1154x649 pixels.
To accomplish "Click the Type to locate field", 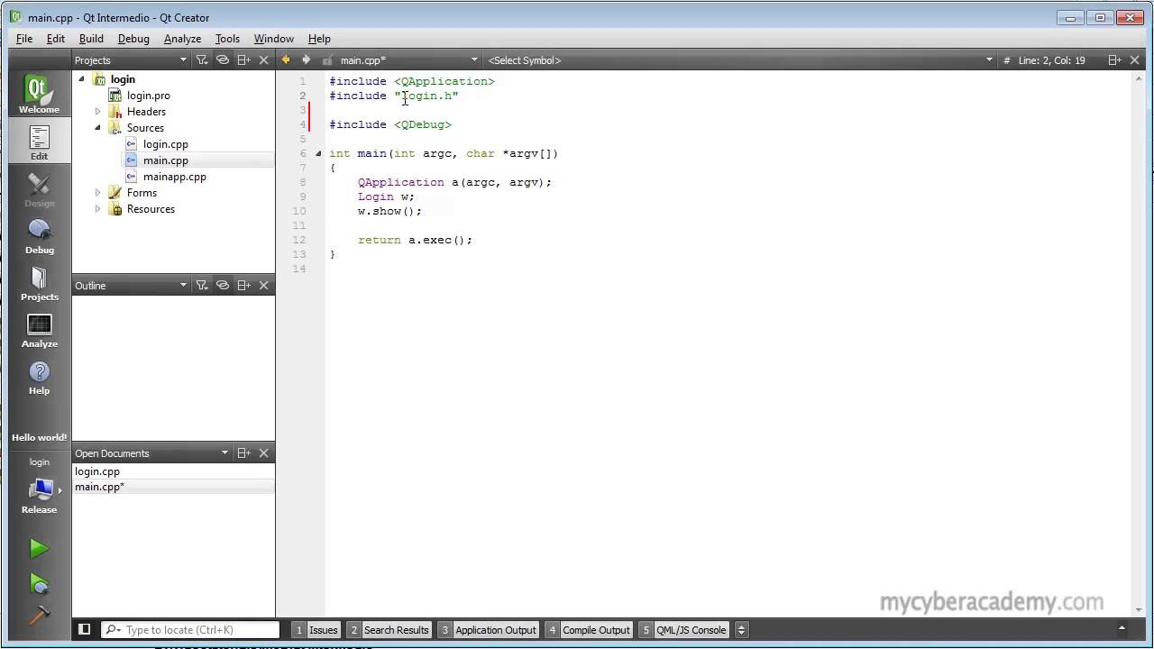I will point(191,629).
